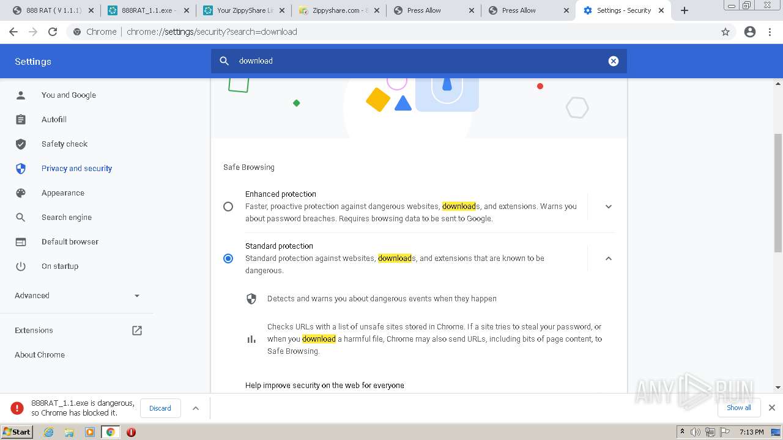Clear the settings search with the X icon

pyautogui.click(x=614, y=61)
